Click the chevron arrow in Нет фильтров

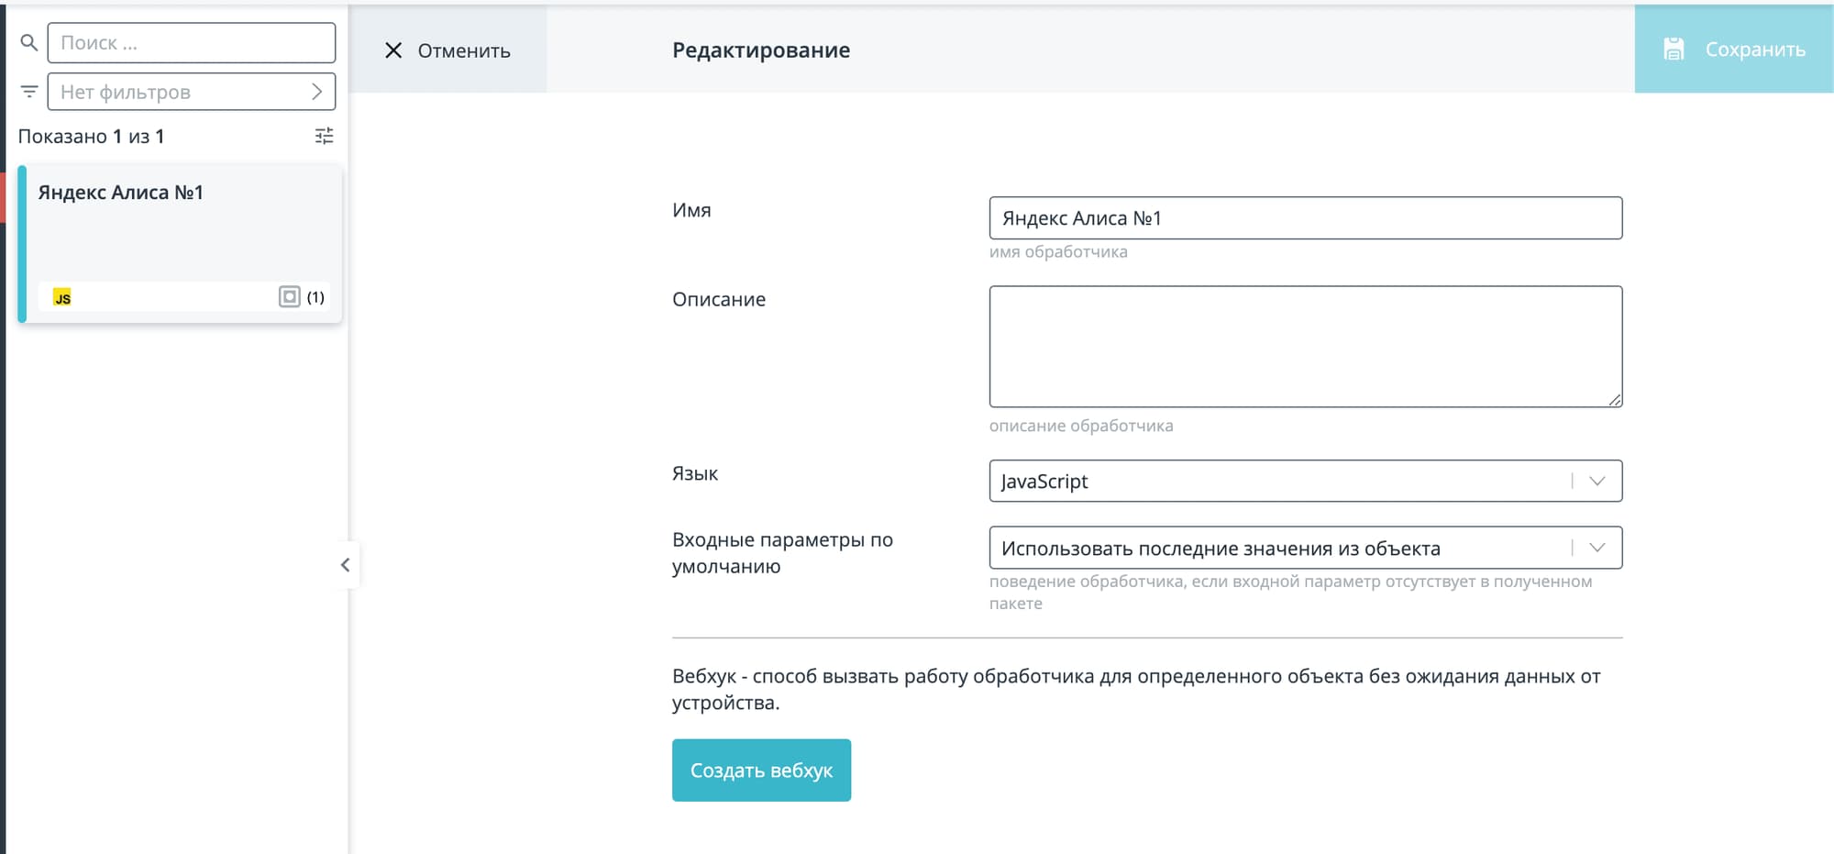[x=316, y=92]
